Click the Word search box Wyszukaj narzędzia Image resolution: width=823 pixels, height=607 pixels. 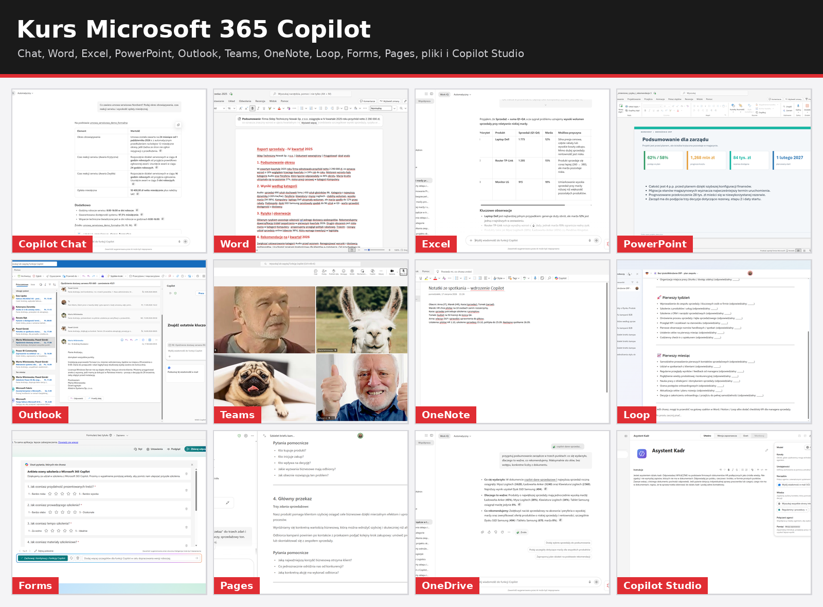point(311,94)
